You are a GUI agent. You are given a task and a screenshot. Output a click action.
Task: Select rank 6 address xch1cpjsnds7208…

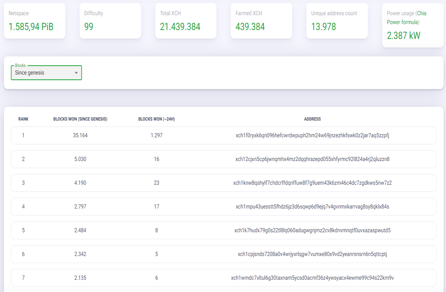pyautogui.click(x=313, y=254)
